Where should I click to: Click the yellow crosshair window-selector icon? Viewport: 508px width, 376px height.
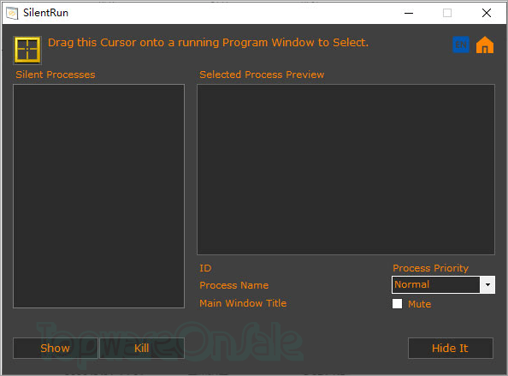[x=27, y=50]
